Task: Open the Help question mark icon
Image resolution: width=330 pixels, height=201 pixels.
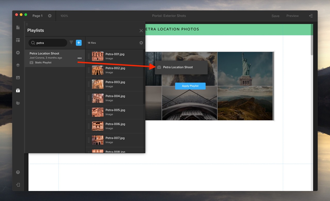Action: (x=18, y=172)
